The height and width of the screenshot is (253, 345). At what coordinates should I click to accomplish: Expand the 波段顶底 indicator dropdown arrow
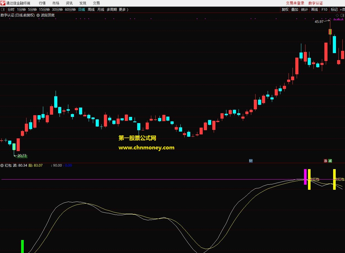coord(38,15)
